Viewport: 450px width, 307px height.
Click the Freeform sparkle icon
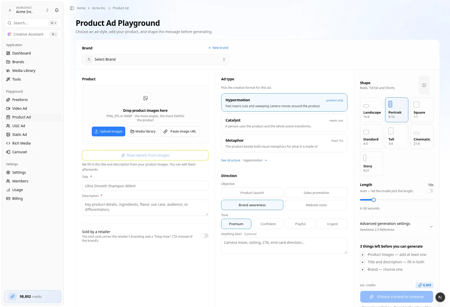8,100
